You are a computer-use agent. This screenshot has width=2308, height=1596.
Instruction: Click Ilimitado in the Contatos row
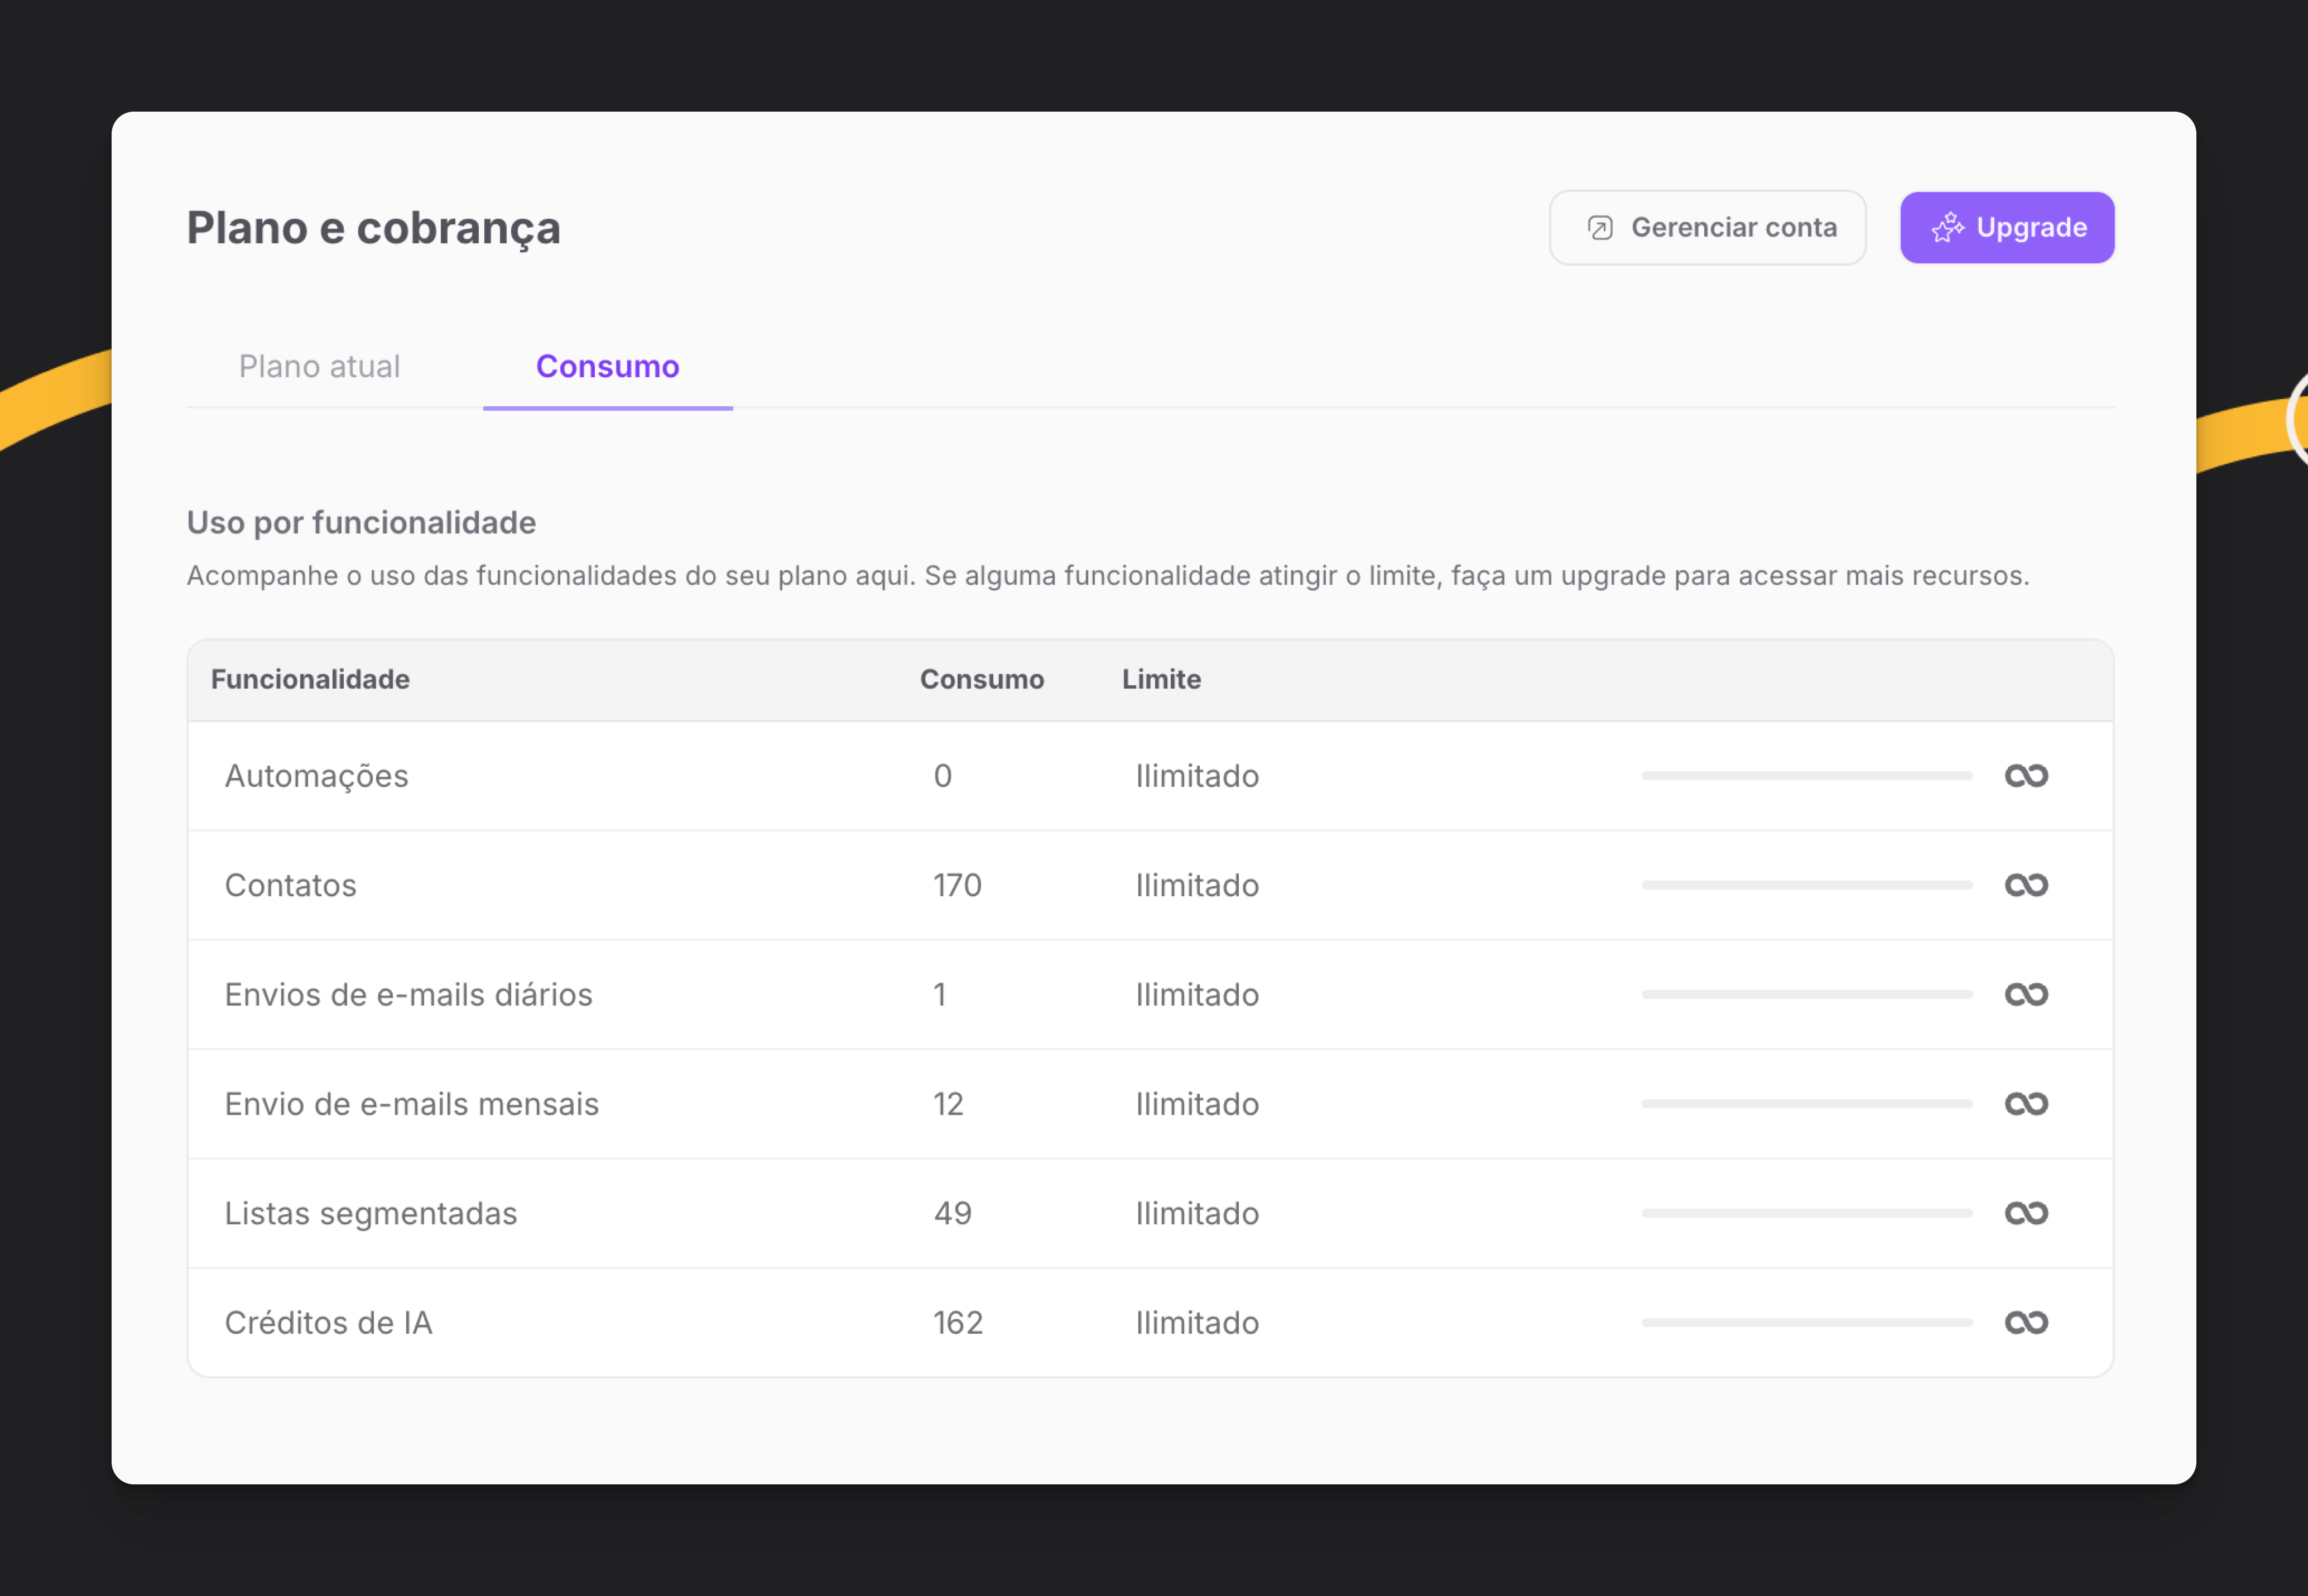pyautogui.click(x=1197, y=885)
